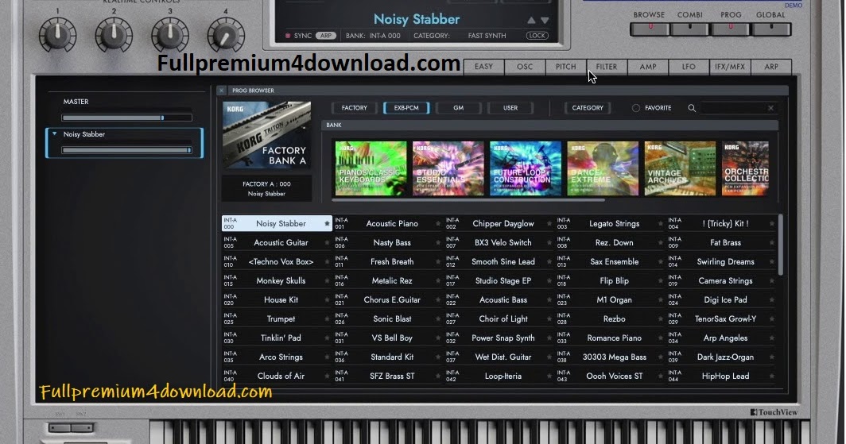Star Trumpet as favorite
This screenshot has height=444, width=846.
[327, 319]
